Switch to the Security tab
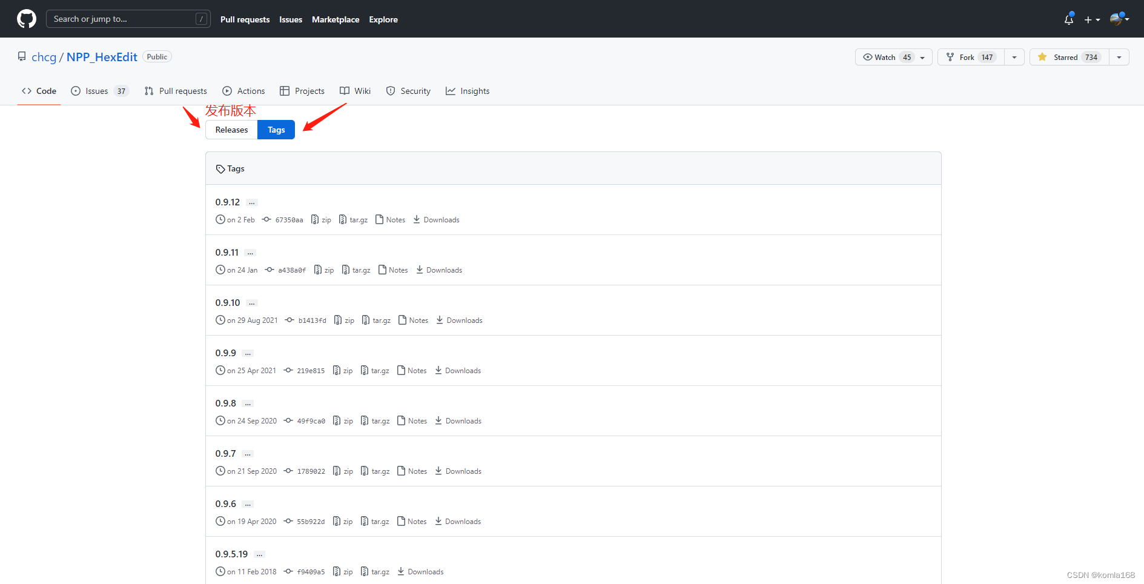 (408, 91)
